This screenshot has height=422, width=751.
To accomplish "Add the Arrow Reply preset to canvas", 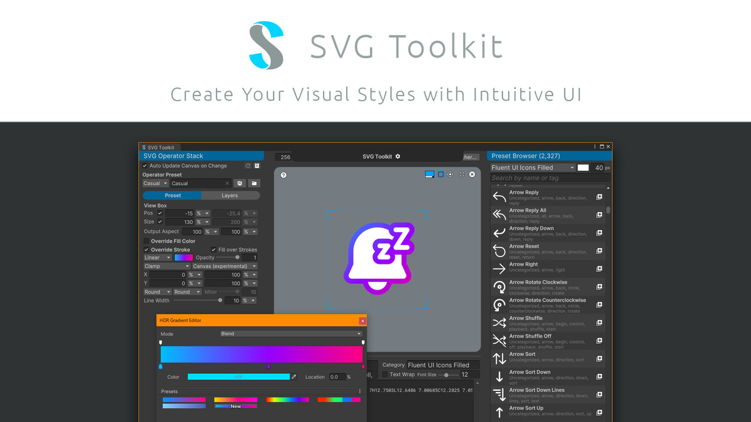I will [599, 197].
